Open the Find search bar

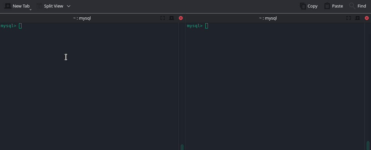pos(358,6)
